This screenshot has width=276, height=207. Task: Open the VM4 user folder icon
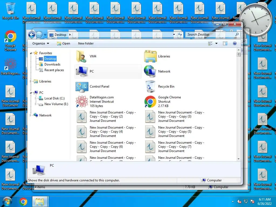[x=81, y=56]
